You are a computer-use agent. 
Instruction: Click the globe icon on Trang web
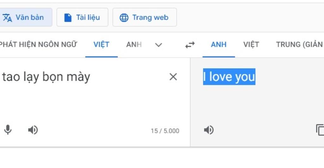pyautogui.click(x=124, y=18)
